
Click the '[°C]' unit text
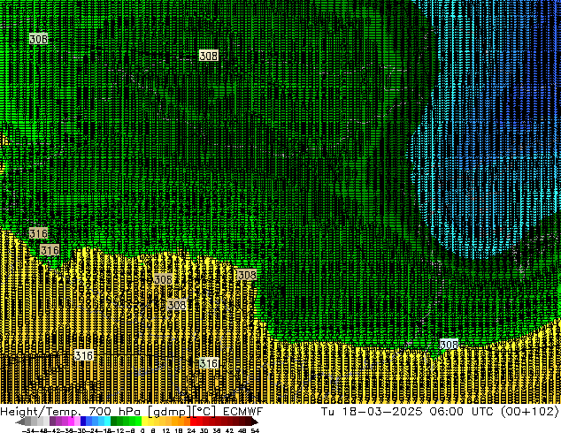click(x=204, y=412)
